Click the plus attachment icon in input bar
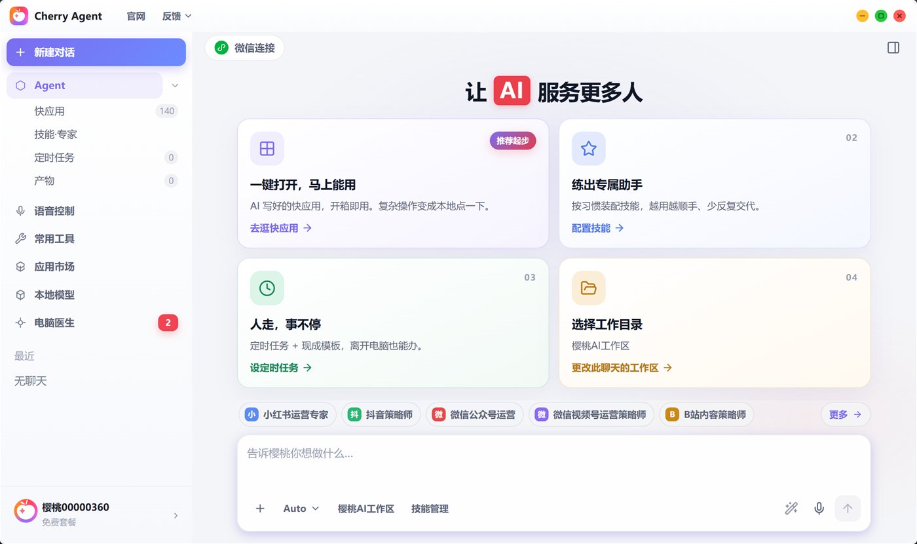Screen dimensions: 917x544 point(260,509)
